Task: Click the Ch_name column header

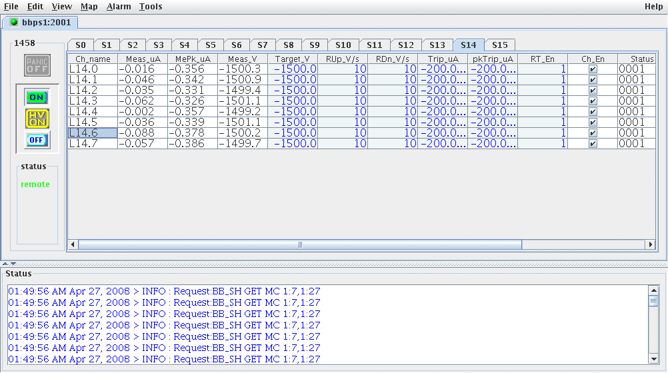Action: tap(93, 59)
